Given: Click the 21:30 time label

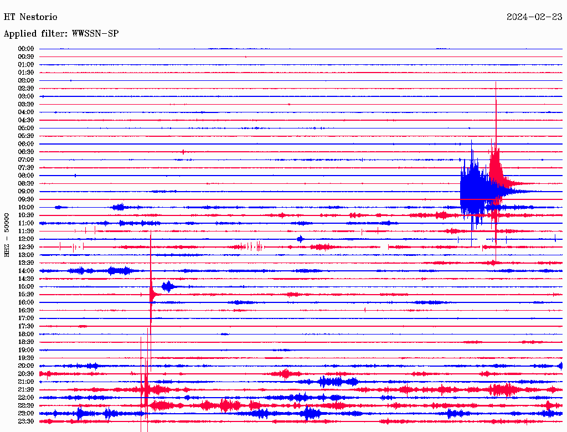Looking at the screenshot, I should pyautogui.click(x=26, y=390).
